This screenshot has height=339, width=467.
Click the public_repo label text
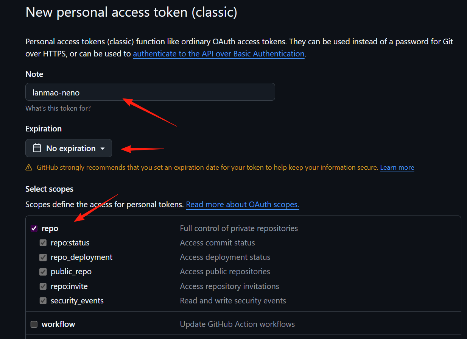(71, 272)
